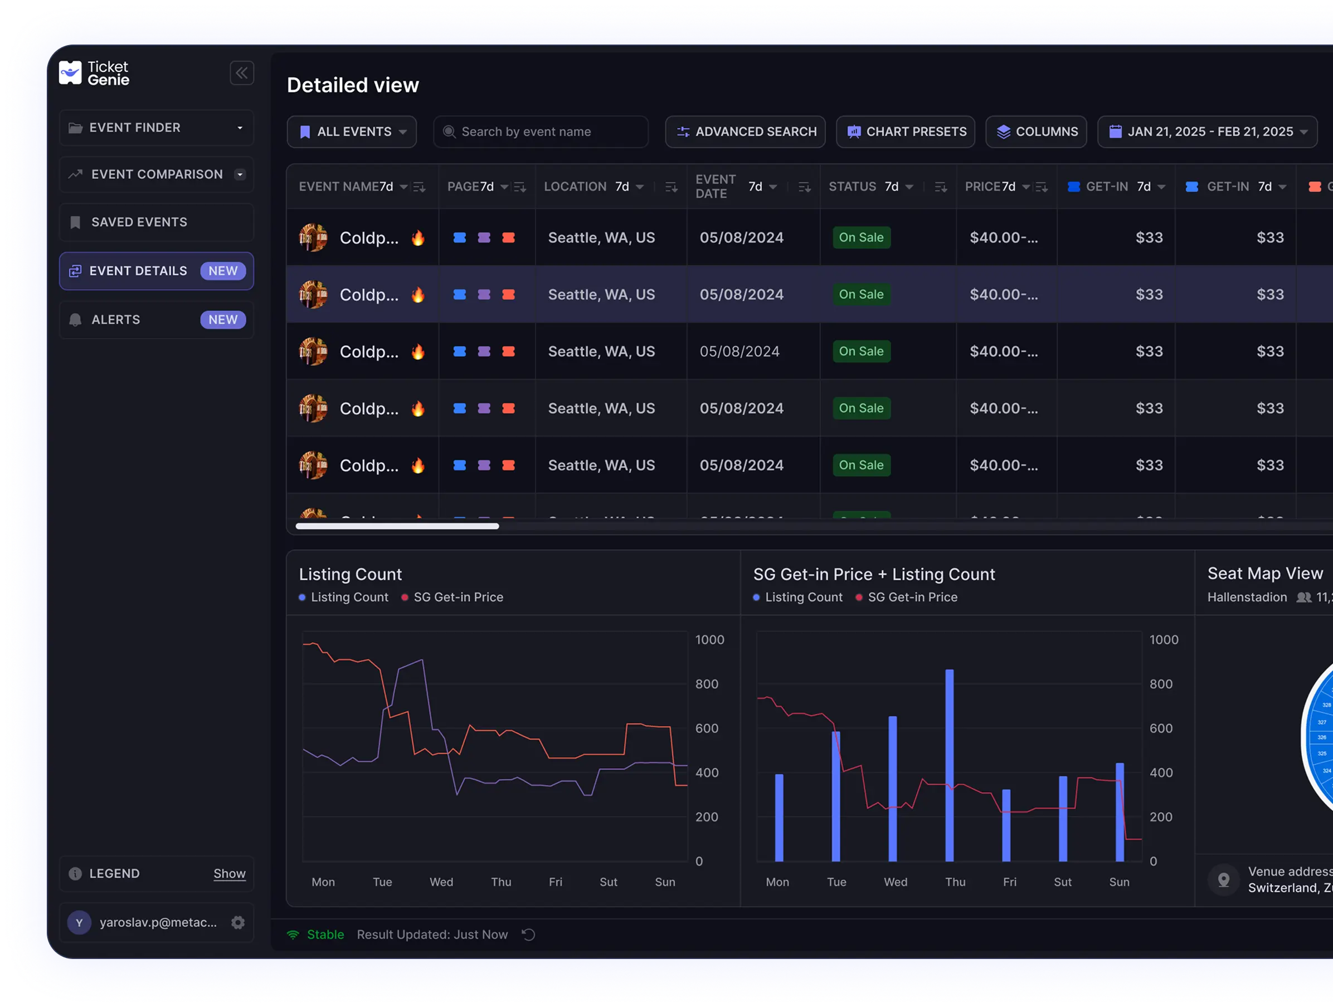Viewport: 1333px width, 1008px height.
Task: Click the Saved Events bookmark icon
Action: point(75,222)
